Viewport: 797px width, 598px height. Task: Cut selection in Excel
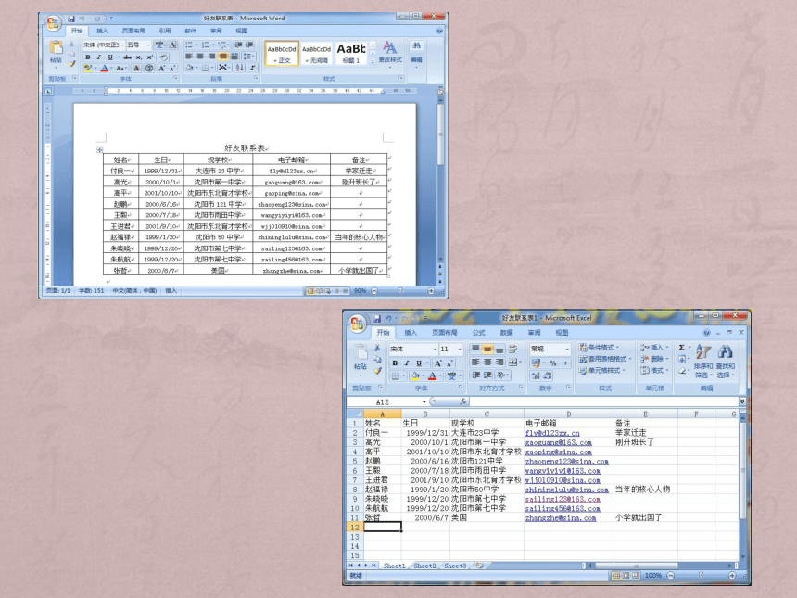[377, 348]
